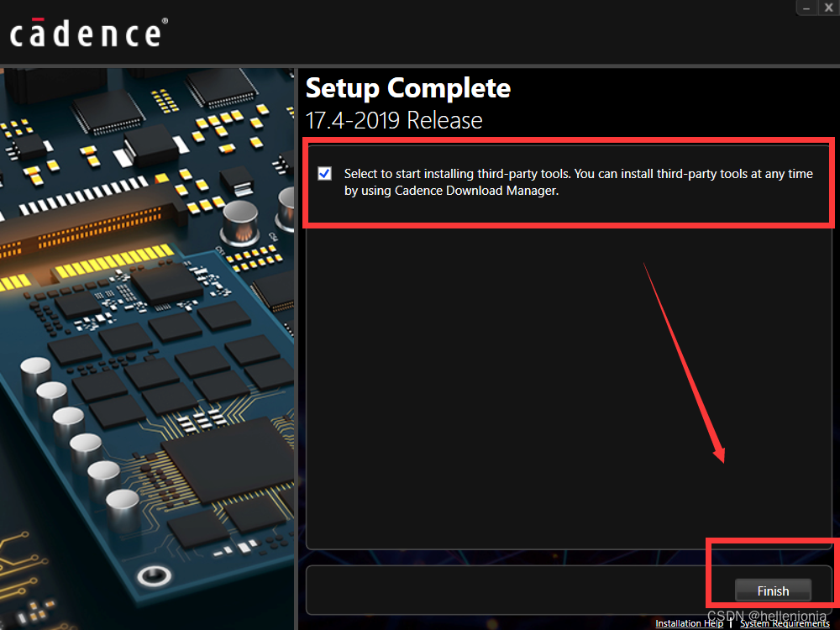
Task: Click the circular mounting hole on the board image
Action: (155, 576)
